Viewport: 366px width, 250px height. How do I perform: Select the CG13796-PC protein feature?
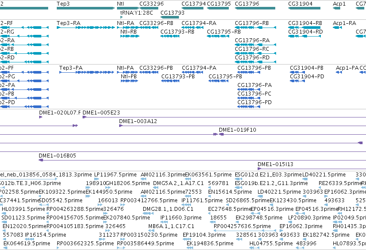[x=249, y=98]
